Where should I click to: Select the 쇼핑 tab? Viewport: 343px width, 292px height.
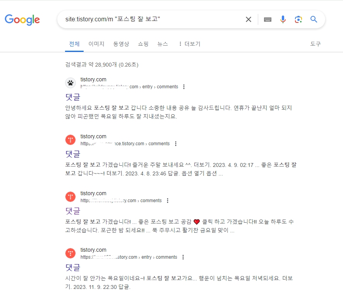click(x=143, y=44)
